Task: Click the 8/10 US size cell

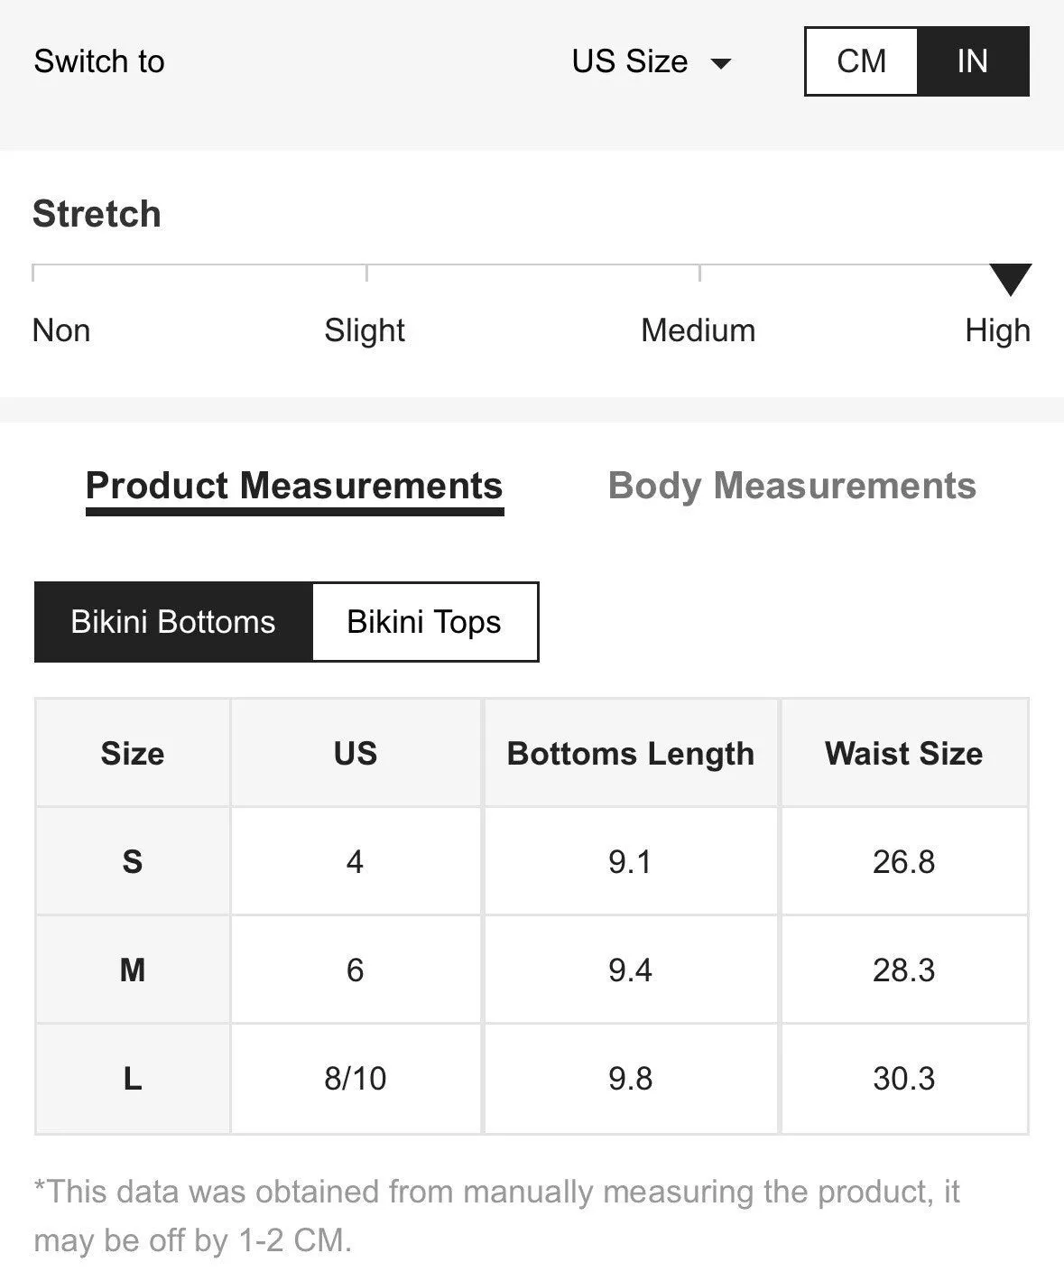Action: click(356, 1078)
